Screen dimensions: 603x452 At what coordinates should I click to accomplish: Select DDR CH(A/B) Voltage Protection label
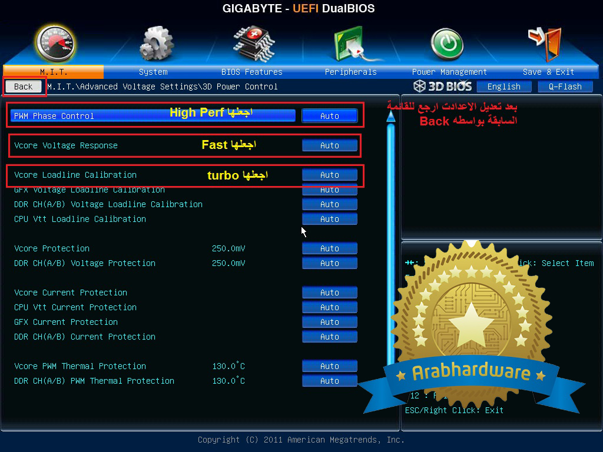click(x=85, y=263)
